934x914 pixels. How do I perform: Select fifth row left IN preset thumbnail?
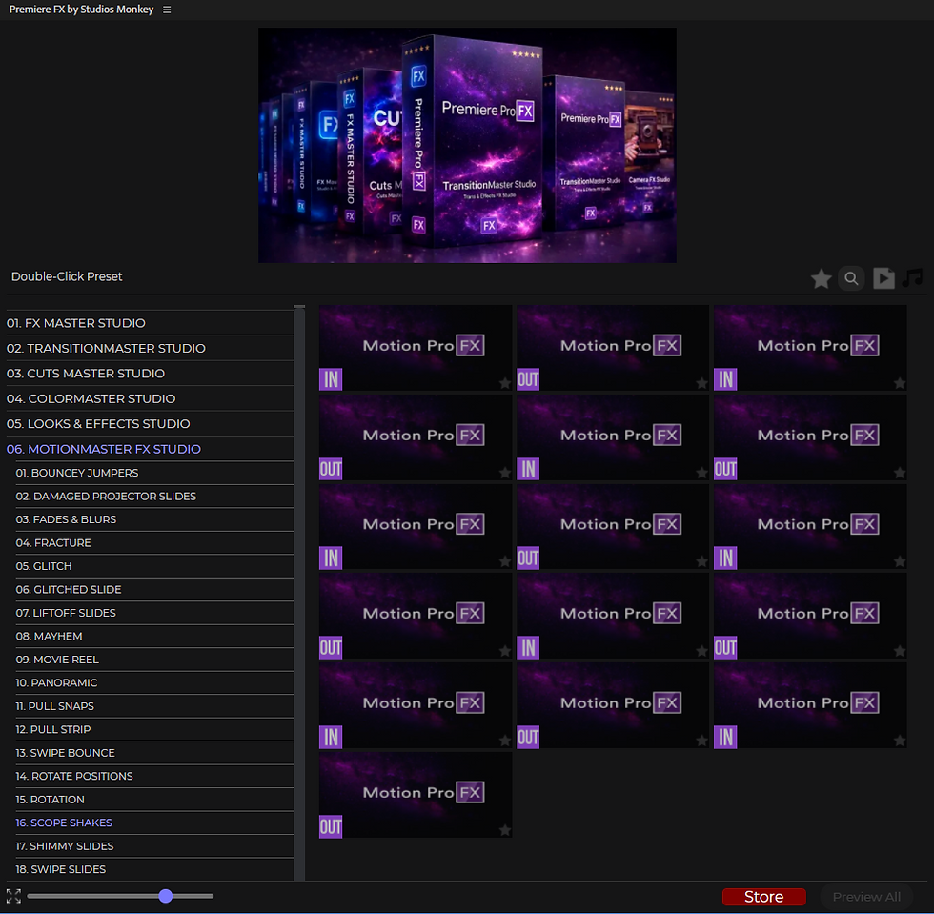coord(416,705)
